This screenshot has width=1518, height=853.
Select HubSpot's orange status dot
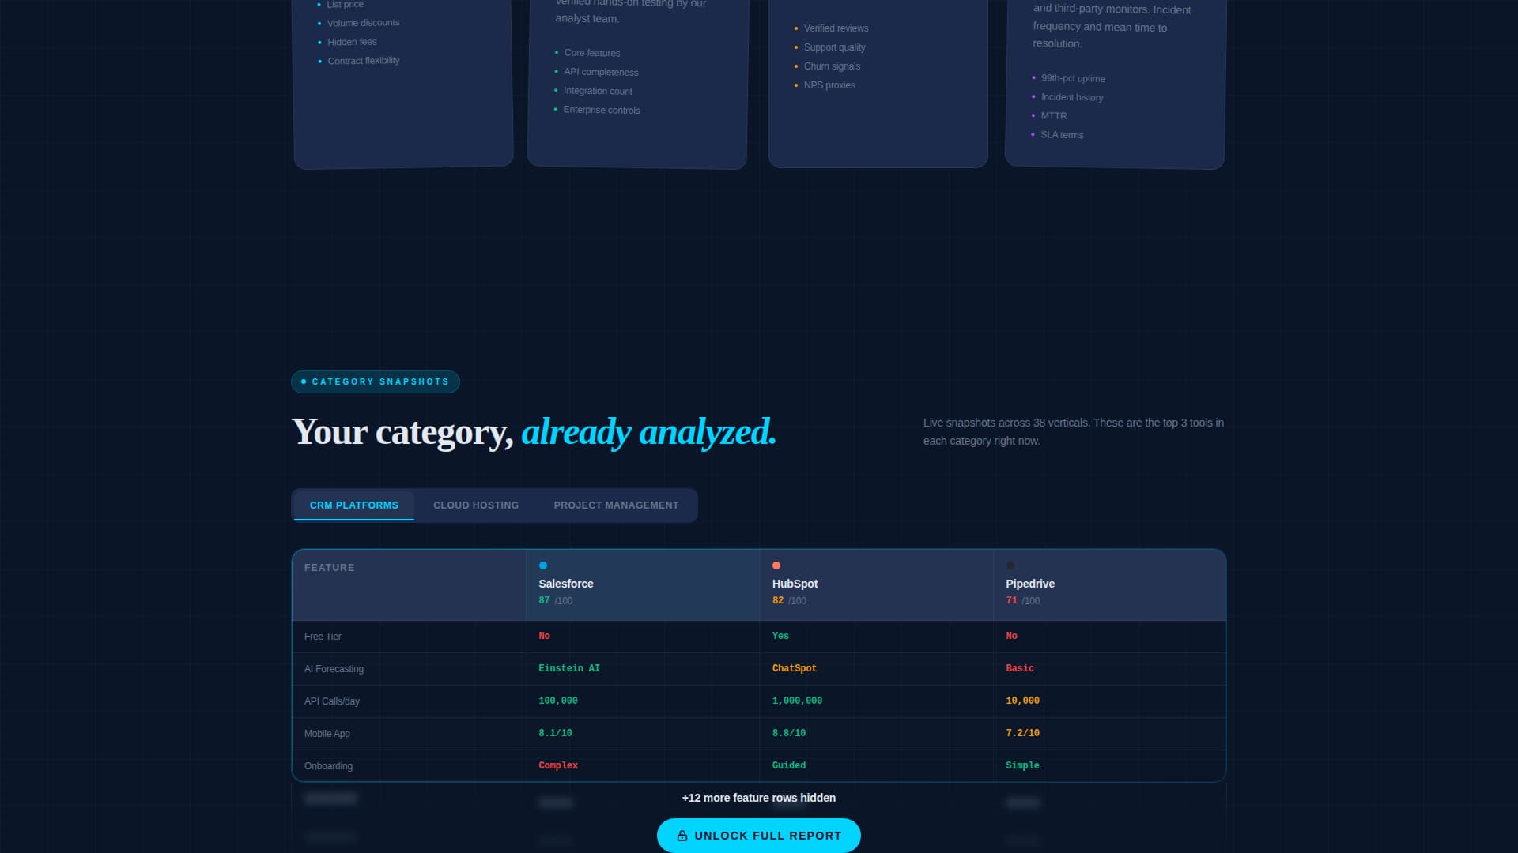(x=776, y=565)
